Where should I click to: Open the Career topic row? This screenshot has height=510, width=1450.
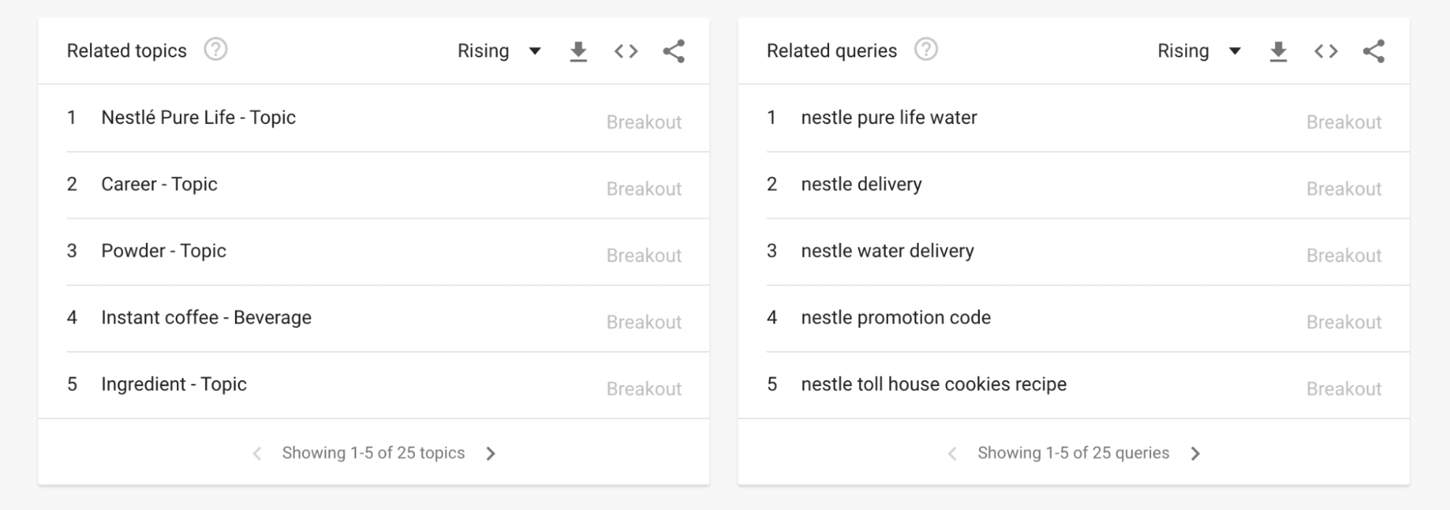click(159, 184)
